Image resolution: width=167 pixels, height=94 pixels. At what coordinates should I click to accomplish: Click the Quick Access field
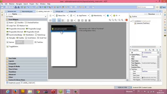pos(145,7)
